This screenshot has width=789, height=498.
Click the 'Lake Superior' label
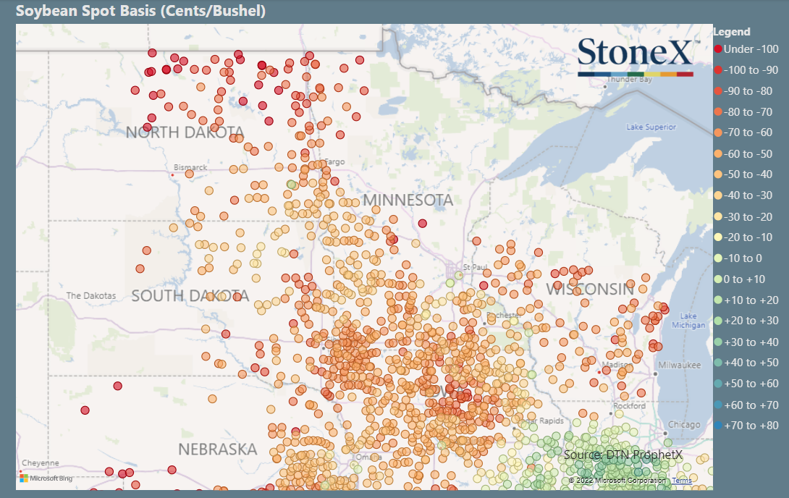pos(651,127)
